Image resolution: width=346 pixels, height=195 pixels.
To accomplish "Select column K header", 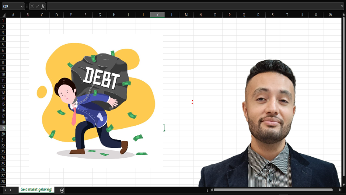I will 157,15.
